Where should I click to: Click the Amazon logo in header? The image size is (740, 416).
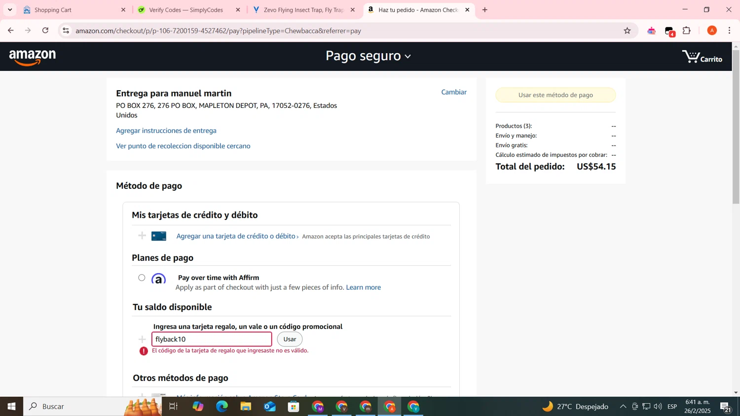click(33, 57)
